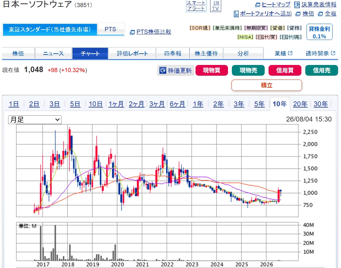Click external link icon beside 適時開示
The image size is (341, 268).
point(333,53)
